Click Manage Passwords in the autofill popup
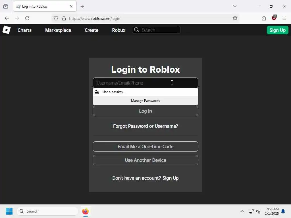Screen dimensions: 291x218 pos(145,101)
